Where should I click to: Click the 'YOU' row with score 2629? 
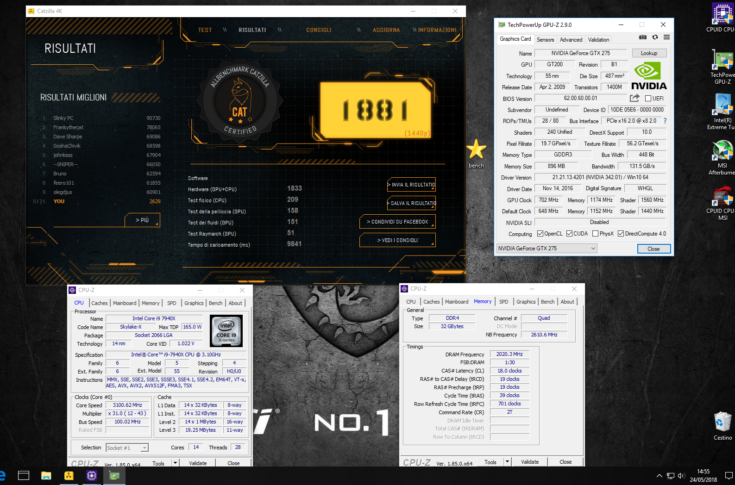click(x=97, y=201)
